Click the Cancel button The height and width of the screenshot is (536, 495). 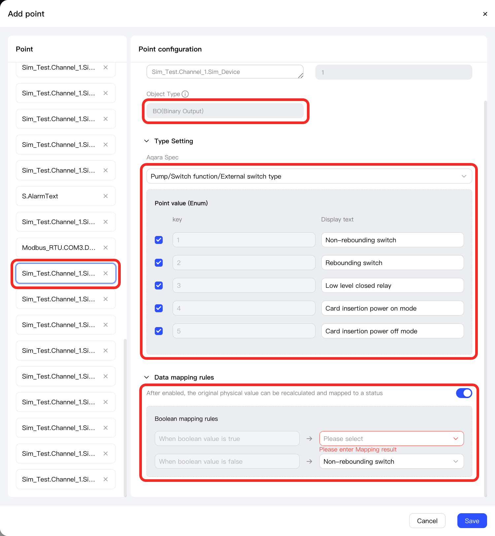point(427,521)
